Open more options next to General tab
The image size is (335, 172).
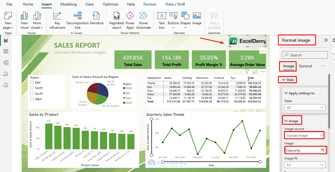323,66
